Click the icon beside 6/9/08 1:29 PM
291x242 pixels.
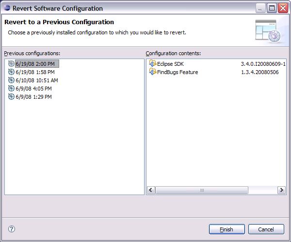click(x=11, y=97)
